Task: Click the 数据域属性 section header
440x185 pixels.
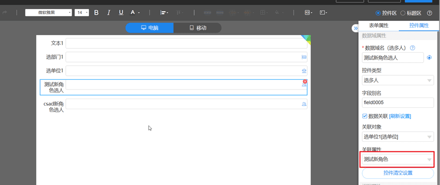Action: (x=374, y=36)
